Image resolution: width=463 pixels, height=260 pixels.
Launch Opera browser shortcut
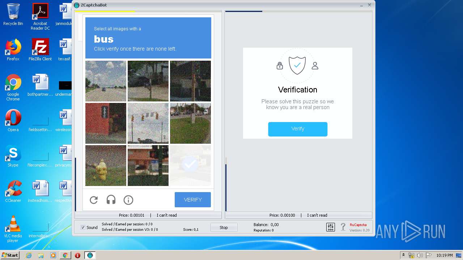[x=13, y=121]
